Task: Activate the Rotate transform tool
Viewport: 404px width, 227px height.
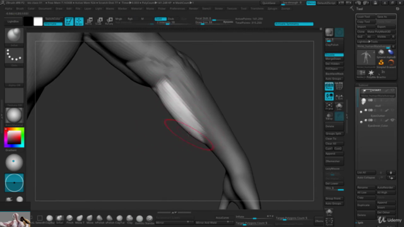Action: [109, 21]
